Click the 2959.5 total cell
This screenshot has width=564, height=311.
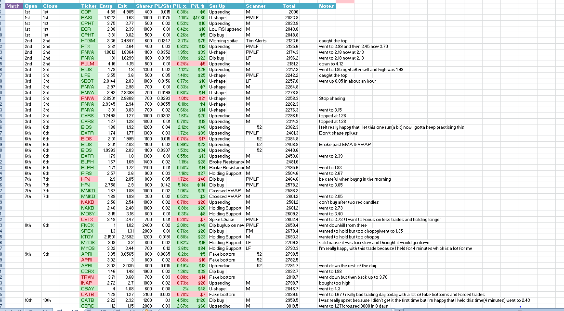point(289,300)
